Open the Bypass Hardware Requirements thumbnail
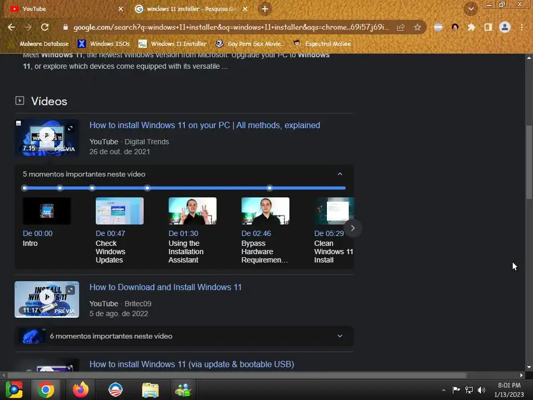The image size is (533, 400). coord(265,211)
